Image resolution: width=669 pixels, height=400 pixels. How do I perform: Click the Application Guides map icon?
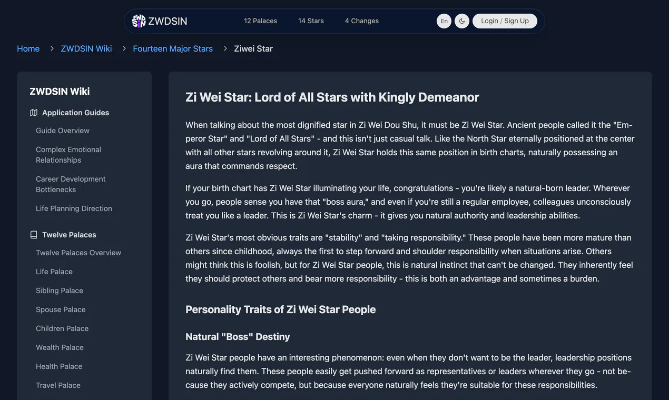click(x=34, y=113)
